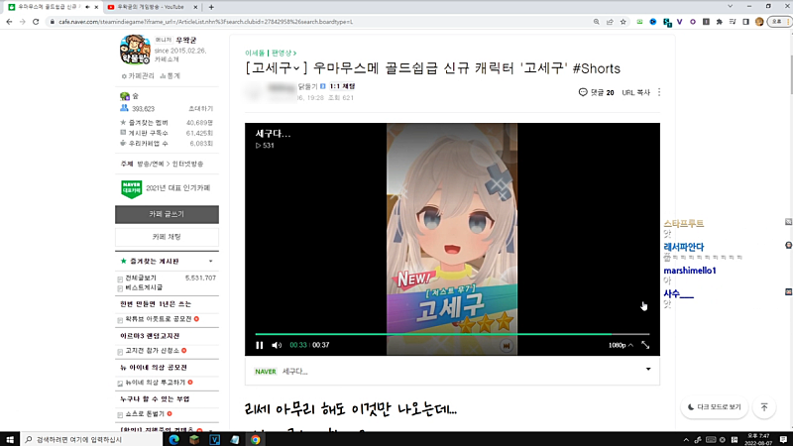The height and width of the screenshot is (446, 793).
Task: Open the 1080p quality selector
Action: tap(621, 345)
